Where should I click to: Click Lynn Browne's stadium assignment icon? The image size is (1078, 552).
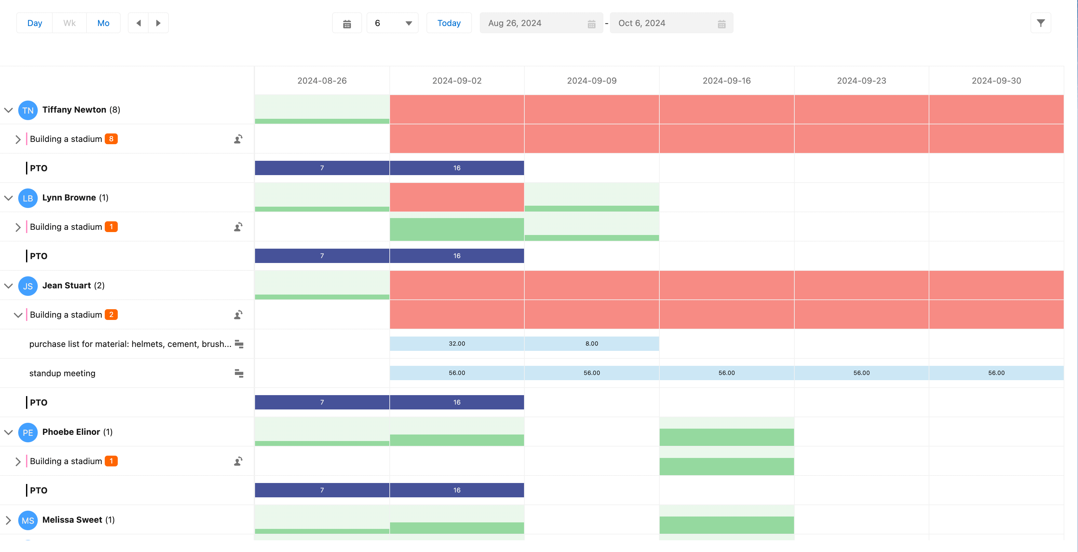(238, 227)
